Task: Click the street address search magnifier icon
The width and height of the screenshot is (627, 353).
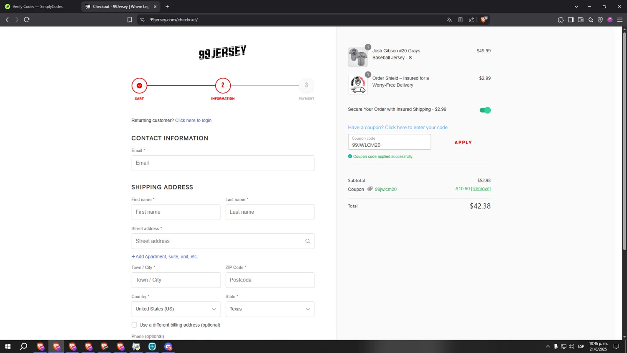Action: pyautogui.click(x=308, y=241)
